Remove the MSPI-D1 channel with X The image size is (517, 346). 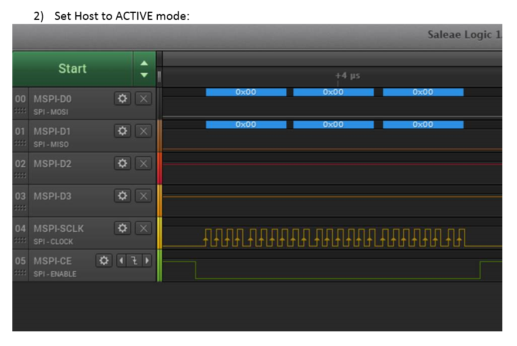143,131
